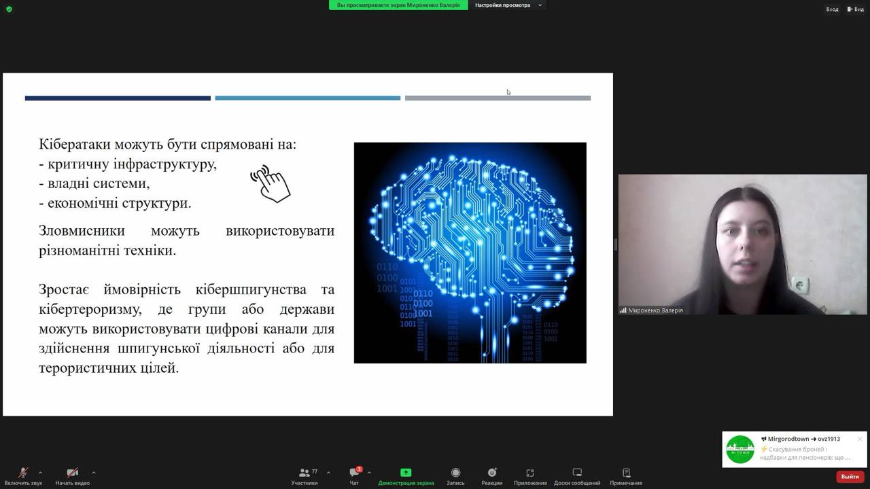Viewport: 870px width, 489px height.
Task: Expand video options arrow beside camera
Action: [93, 473]
